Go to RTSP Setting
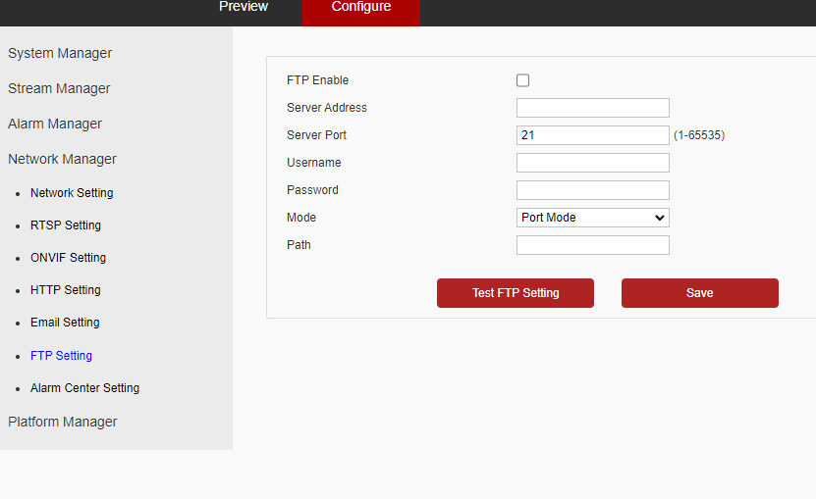The height and width of the screenshot is (499, 816). (x=66, y=225)
